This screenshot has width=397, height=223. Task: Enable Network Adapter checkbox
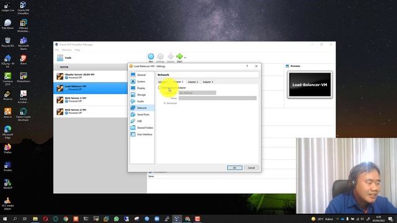(x=159, y=88)
